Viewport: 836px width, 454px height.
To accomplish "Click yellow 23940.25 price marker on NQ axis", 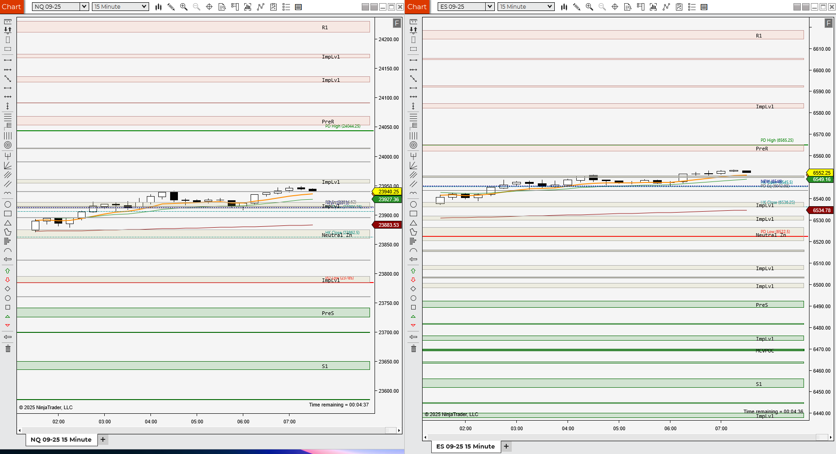I will pos(387,192).
